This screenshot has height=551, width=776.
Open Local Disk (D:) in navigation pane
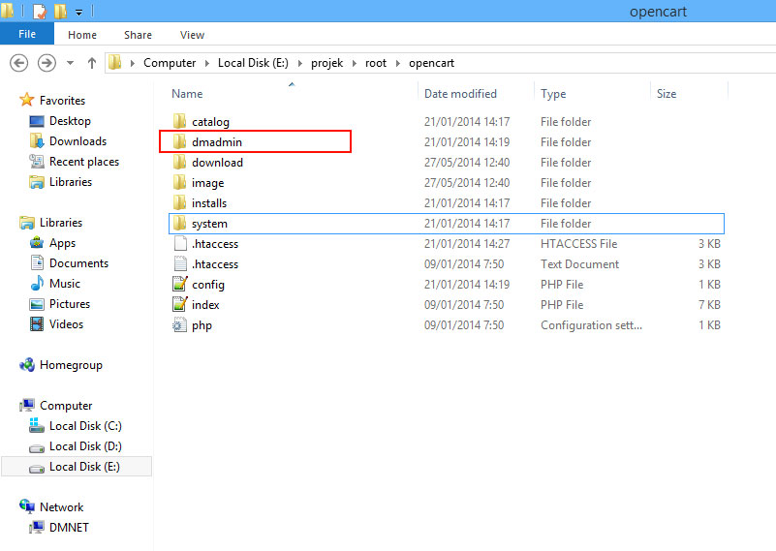[85, 446]
